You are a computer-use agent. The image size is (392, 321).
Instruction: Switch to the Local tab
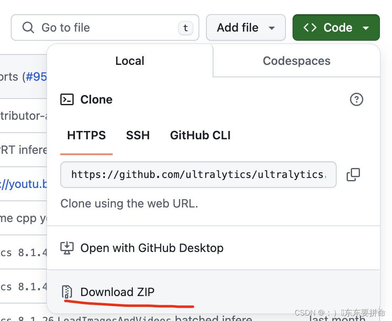coord(130,61)
